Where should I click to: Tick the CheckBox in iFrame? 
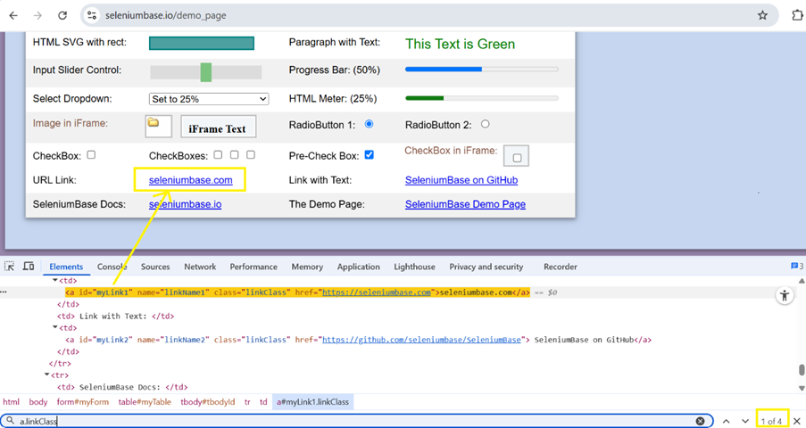tap(517, 158)
